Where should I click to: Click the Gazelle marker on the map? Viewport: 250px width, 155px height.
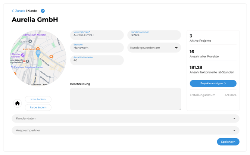[x=30, y=41]
